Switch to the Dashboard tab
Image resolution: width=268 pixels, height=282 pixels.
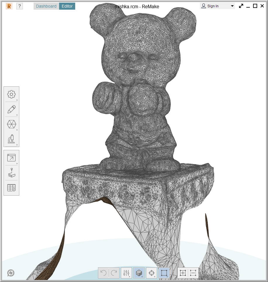[x=46, y=6]
